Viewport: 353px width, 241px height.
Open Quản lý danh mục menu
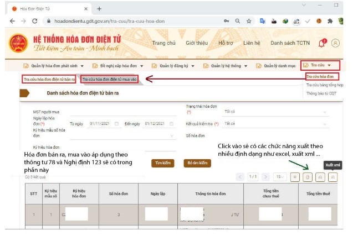(x=276, y=66)
